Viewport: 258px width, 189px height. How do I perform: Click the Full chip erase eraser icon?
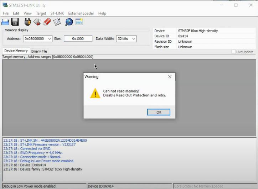click(x=47, y=22)
